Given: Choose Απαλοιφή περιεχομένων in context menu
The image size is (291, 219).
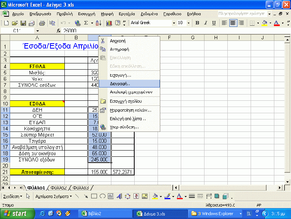Looking at the screenshot, I should pos(129,92).
